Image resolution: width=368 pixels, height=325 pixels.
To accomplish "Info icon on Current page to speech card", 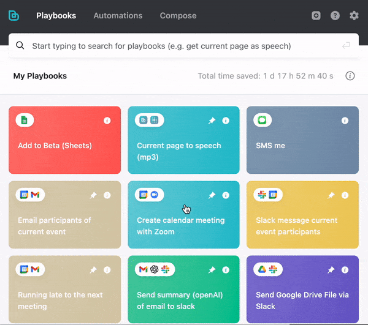I will click(226, 121).
